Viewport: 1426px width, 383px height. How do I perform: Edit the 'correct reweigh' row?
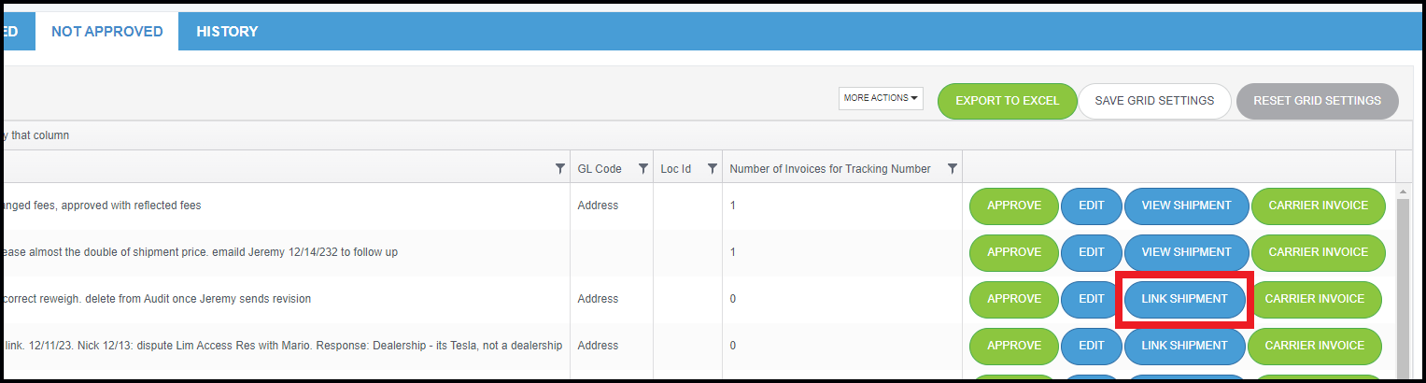[x=1092, y=299]
